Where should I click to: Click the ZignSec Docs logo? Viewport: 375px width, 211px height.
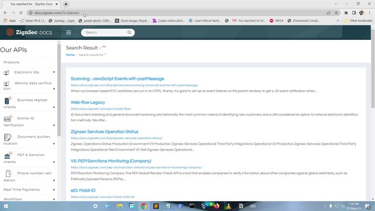(29, 32)
